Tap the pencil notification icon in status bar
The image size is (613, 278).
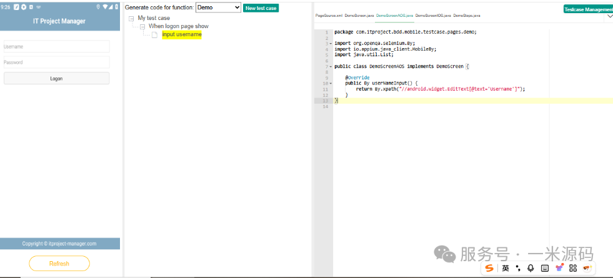17,7
